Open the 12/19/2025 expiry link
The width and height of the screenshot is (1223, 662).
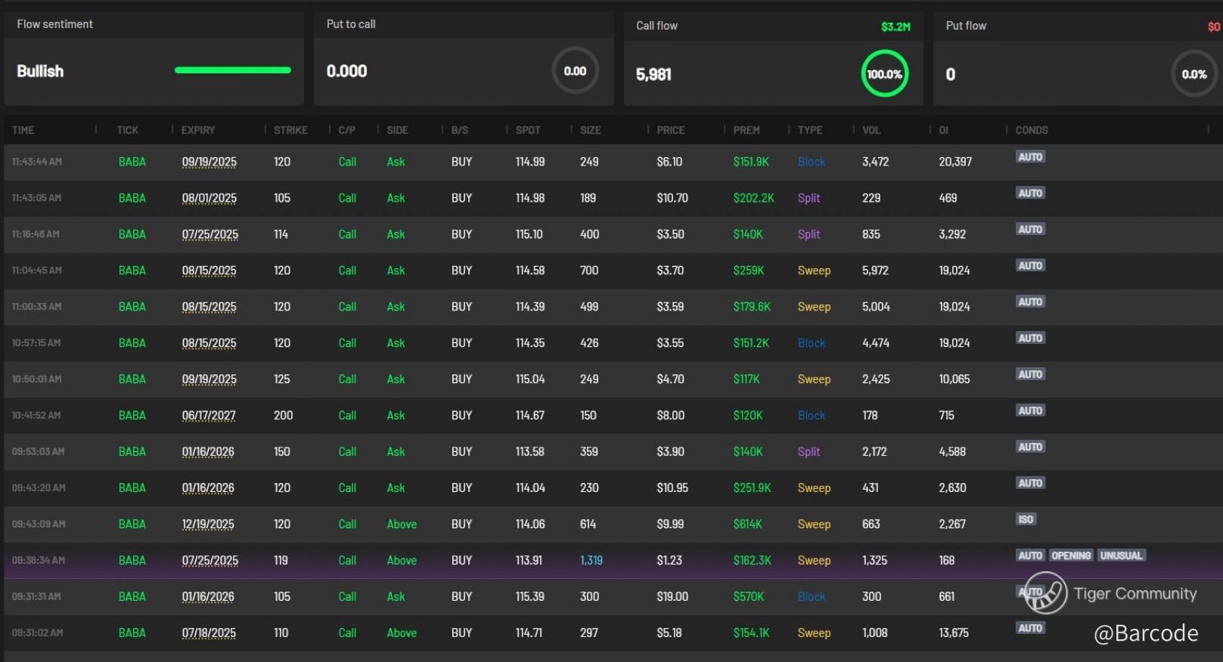point(208,524)
